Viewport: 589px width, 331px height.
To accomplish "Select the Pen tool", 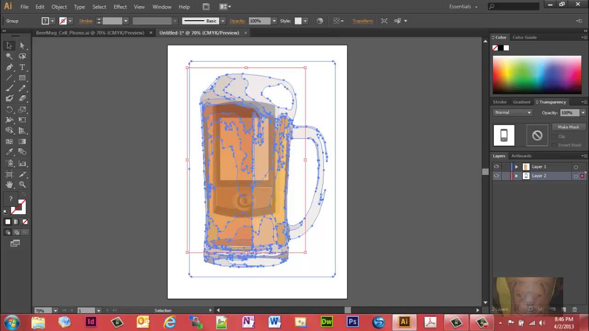I will click(9, 67).
